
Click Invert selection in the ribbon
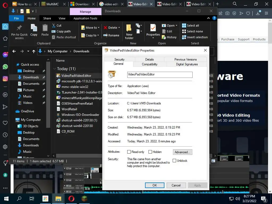pyautogui.click(x=195, y=37)
